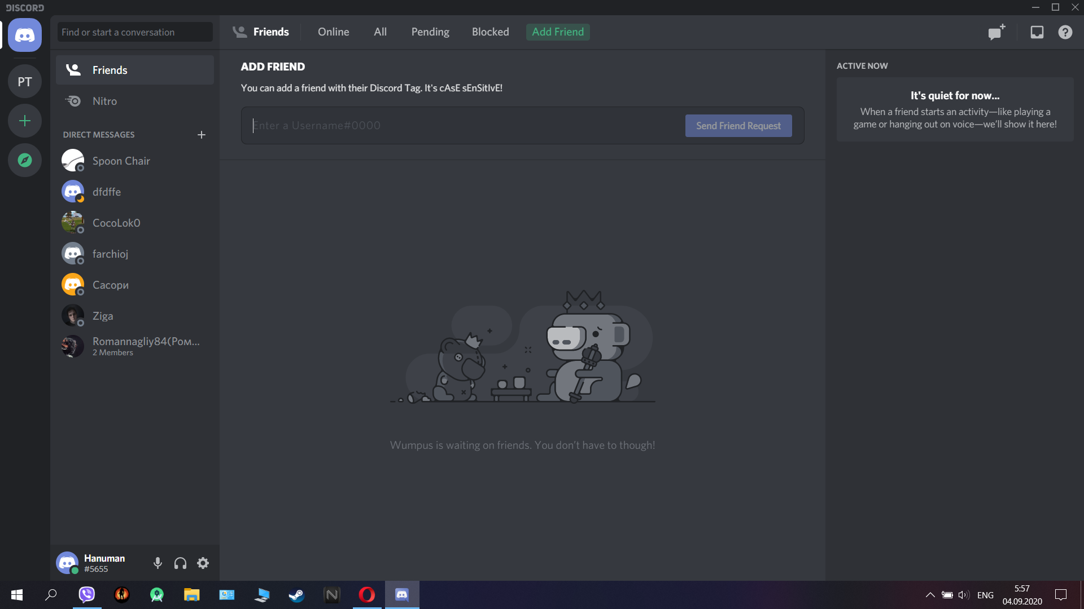The width and height of the screenshot is (1084, 609).
Task: Click Spoon Chair's avatar
Action: point(73,161)
